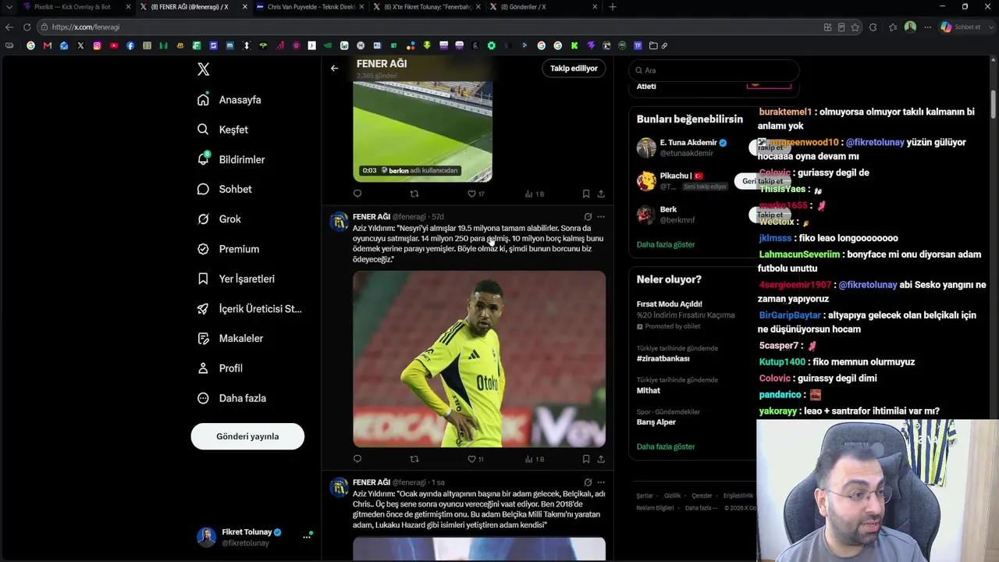Show more suggested accounts under Bunları beğenebilirsin
This screenshot has width=999, height=562.
[x=666, y=244]
